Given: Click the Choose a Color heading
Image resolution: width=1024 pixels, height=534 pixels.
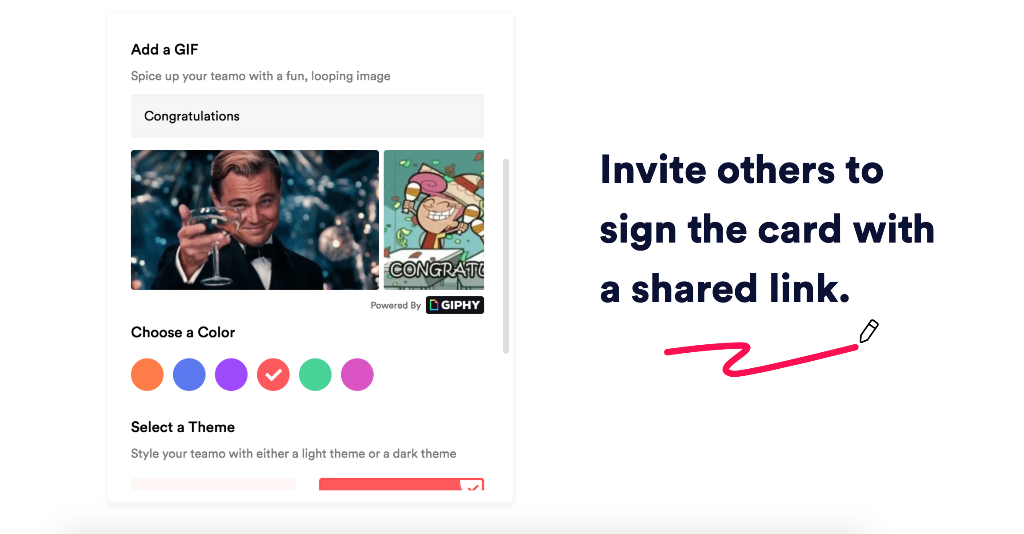Looking at the screenshot, I should (x=183, y=332).
